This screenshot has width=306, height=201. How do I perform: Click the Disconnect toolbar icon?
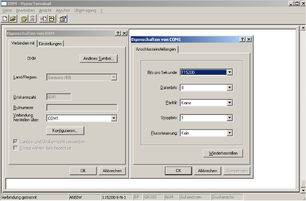tap(32, 19)
